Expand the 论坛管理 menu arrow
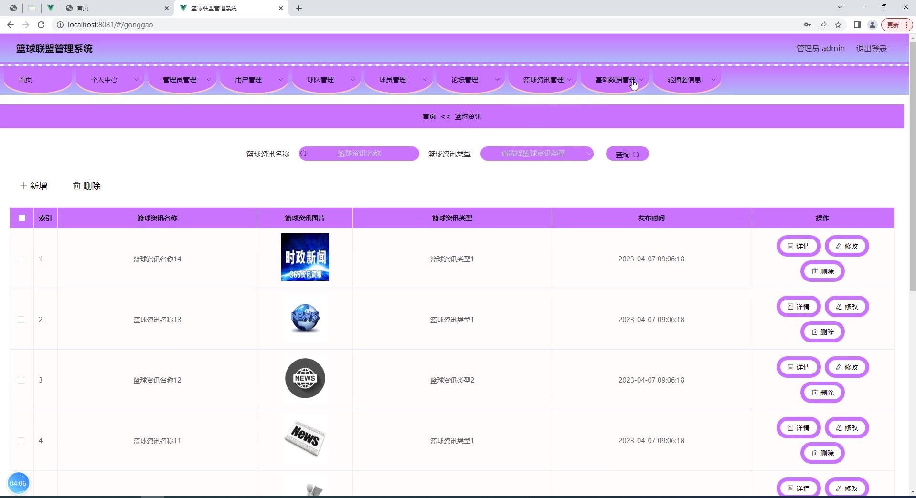The image size is (916, 498). click(x=497, y=80)
